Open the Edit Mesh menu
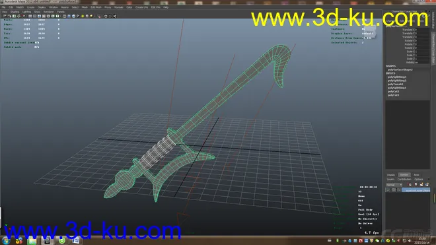This screenshot has width=436, height=245. point(96,7)
